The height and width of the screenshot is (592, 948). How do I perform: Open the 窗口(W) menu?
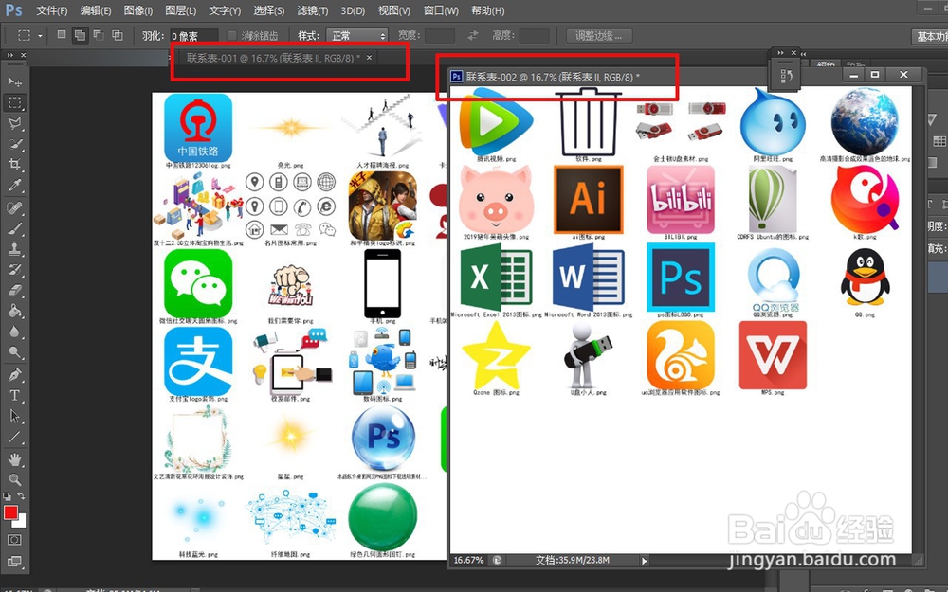pos(441,10)
